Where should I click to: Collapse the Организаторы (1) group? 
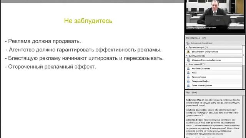point(187,47)
